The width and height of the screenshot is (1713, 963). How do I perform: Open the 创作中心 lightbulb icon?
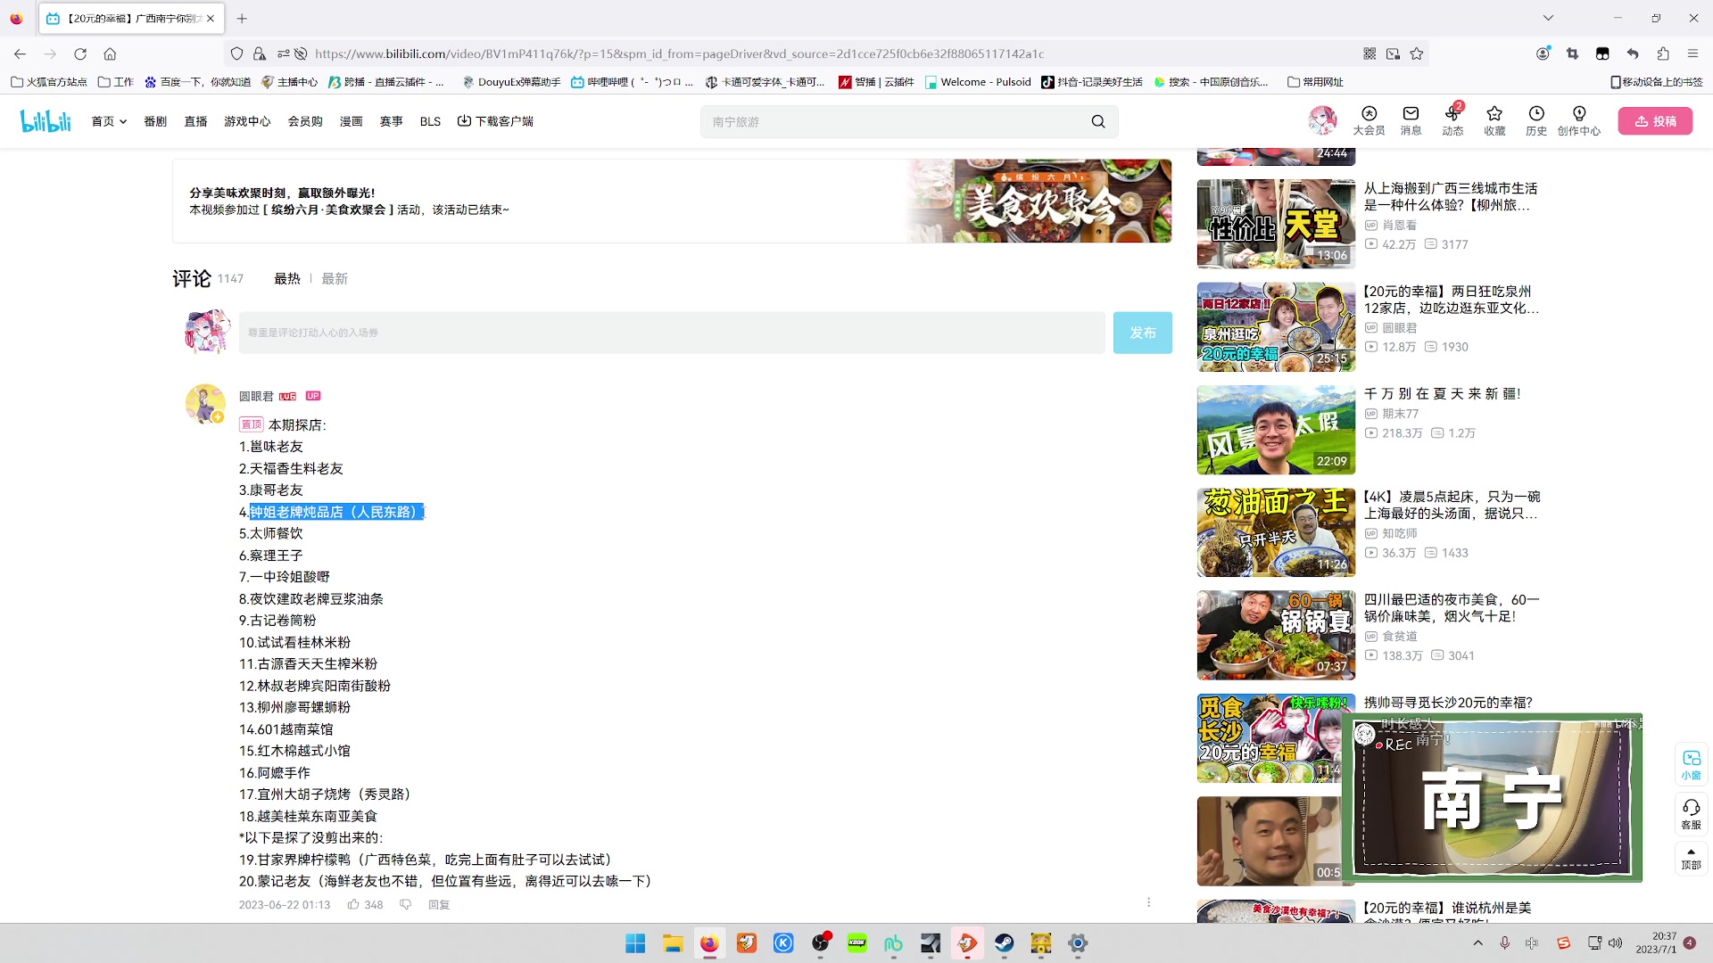1579,120
